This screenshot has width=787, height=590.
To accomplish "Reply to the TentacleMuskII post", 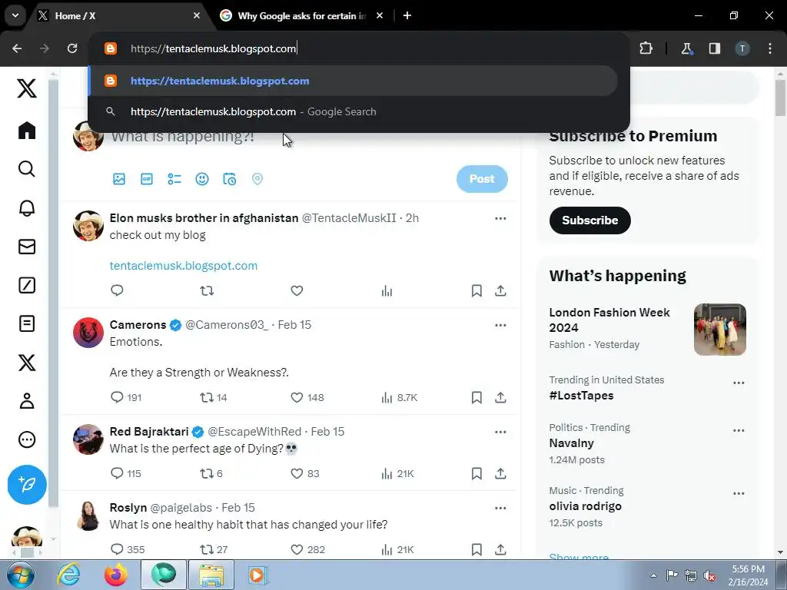I will coord(117,290).
